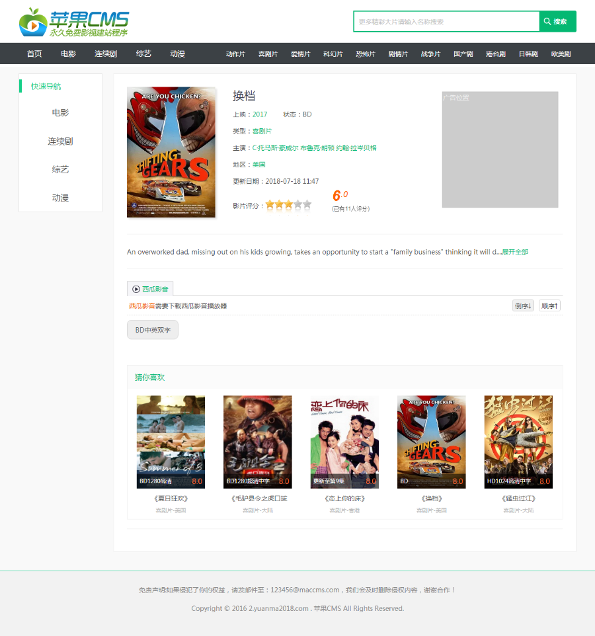This screenshot has width=595, height=636.
Task: Open the 恋上你的床 poster thumbnail
Action: (x=344, y=442)
